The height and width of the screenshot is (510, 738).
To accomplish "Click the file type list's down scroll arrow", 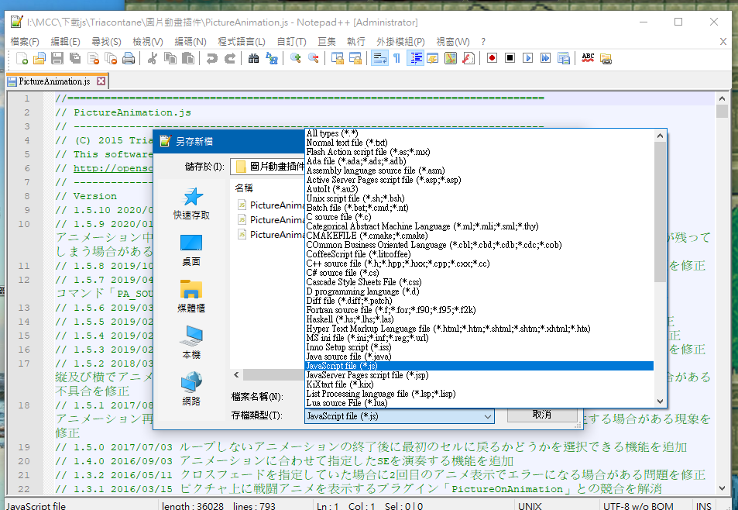I will (x=660, y=401).
